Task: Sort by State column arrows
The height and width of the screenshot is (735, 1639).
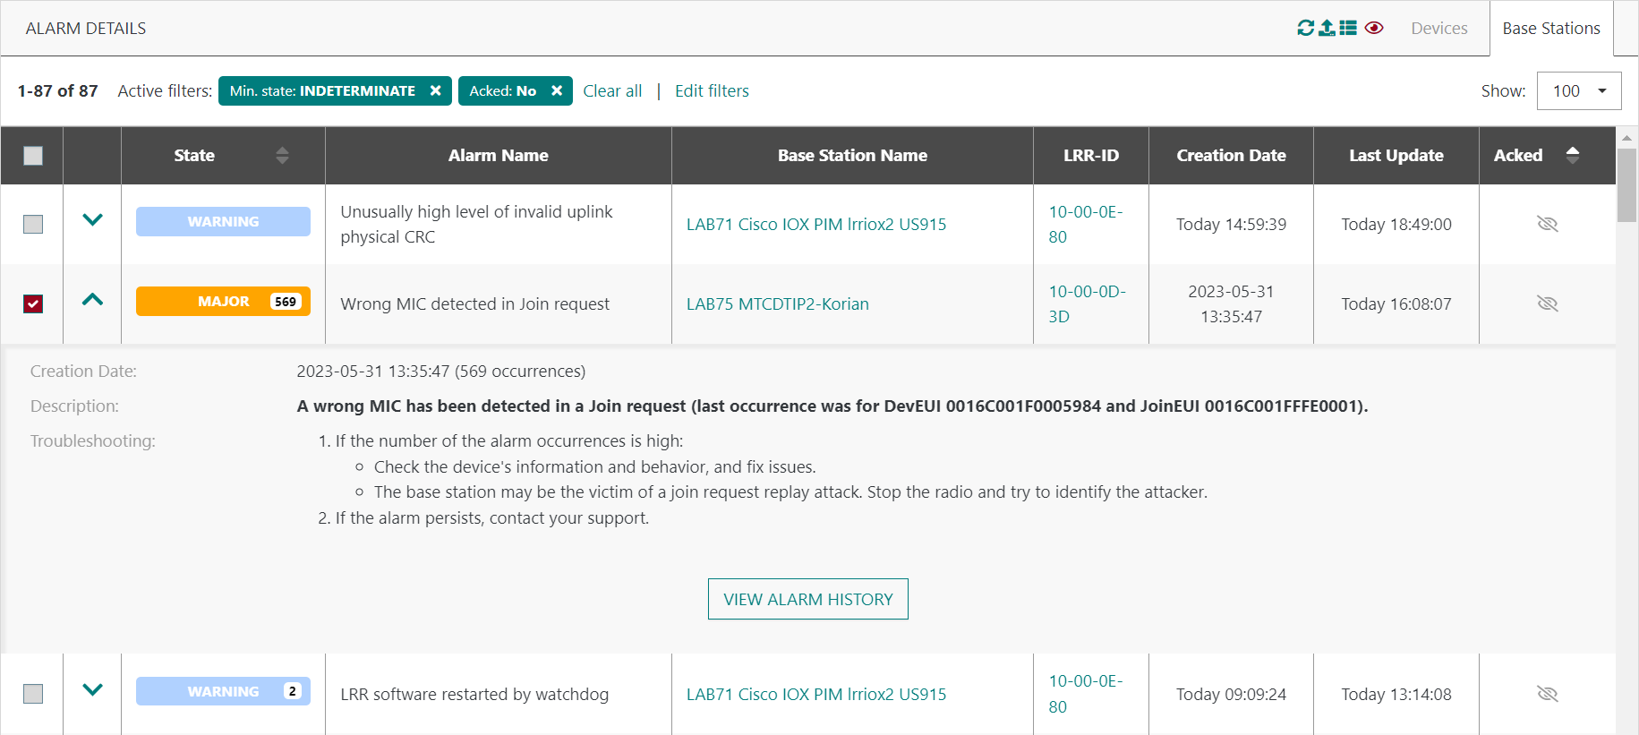Action: [x=282, y=155]
